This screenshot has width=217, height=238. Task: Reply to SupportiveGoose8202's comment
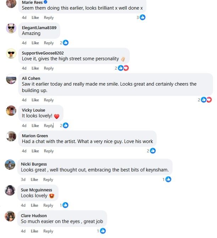(49, 68)
